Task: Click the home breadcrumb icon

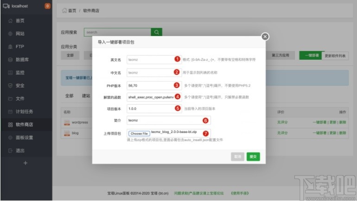Action: click(x=64, y=11)
